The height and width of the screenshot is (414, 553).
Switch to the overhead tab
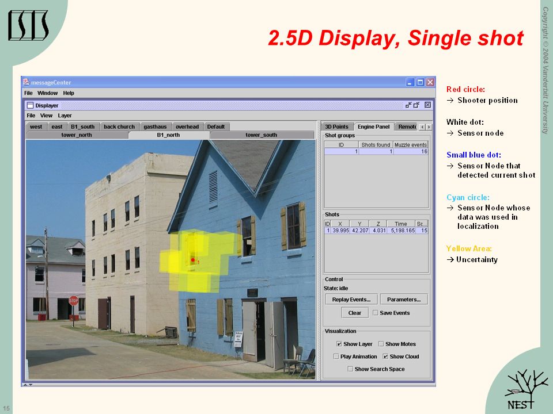point(187,126)
